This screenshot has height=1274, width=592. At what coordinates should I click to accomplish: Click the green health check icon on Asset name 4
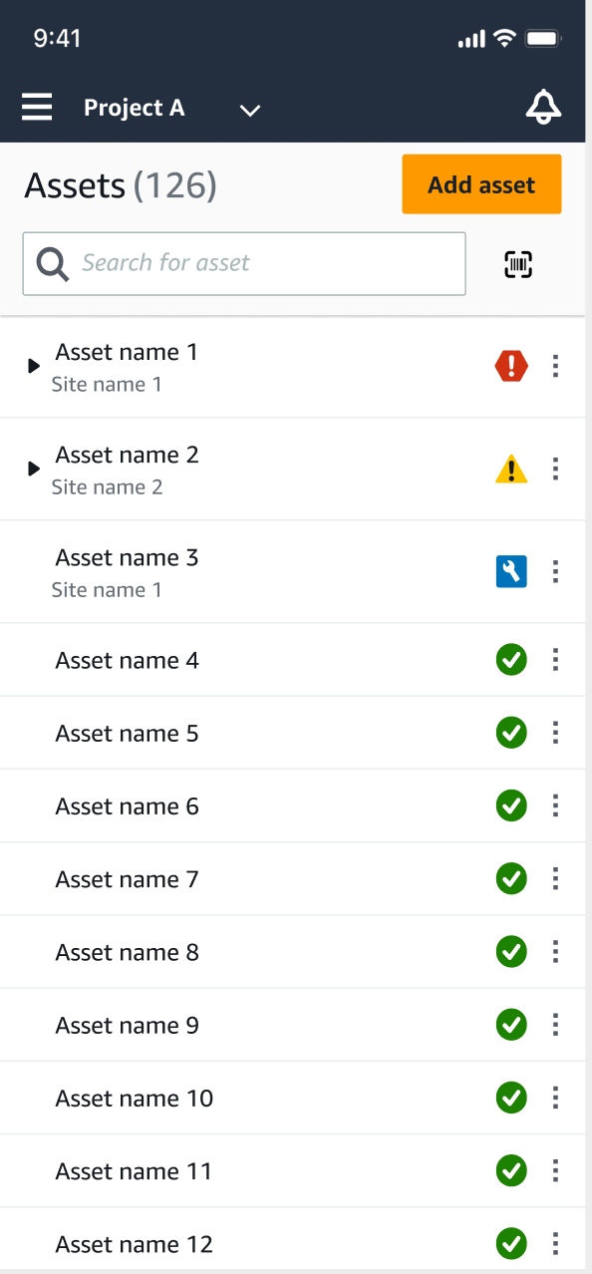point(511,660)
